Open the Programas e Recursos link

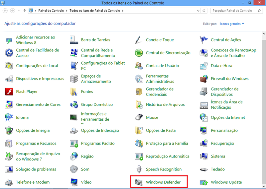click(x=36, y=144)
